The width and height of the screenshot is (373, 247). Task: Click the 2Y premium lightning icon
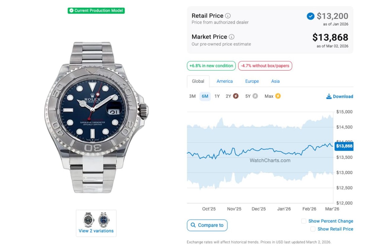tap(236, 96)
